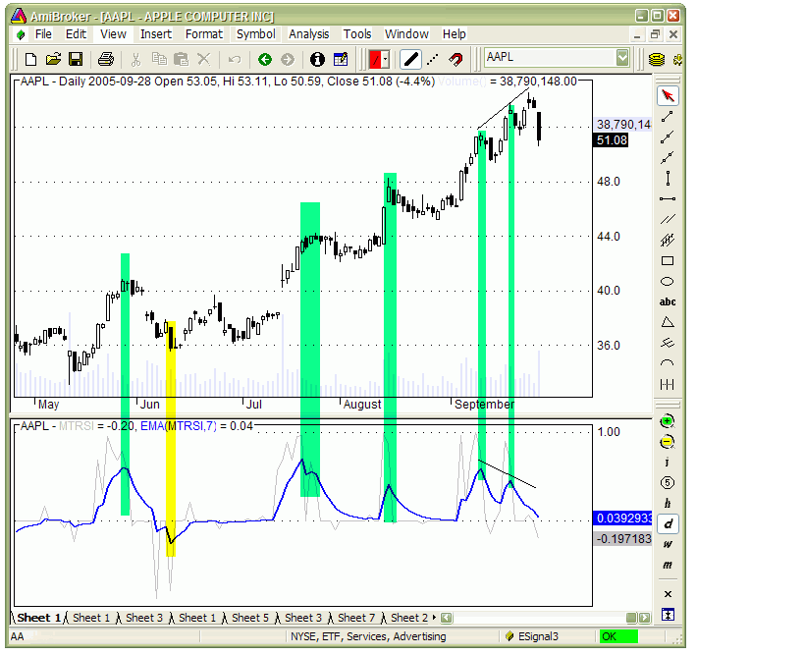Pick the Arc drawing tool

668,363
